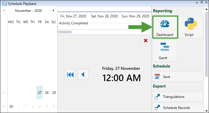The width and height of the screenshot is (209, 113).
Task: Close the Schedule Playback panel
Action: pyautogui.click(x=206, y=2)
